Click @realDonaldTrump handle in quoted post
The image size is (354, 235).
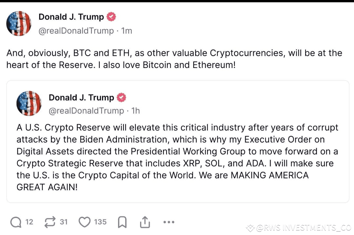tap(86, 111)
